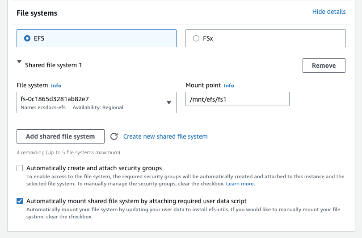The image size is (362, 238).
Task: Uncheck automatically mount shared file system checkbox
Action: (20, 201)
